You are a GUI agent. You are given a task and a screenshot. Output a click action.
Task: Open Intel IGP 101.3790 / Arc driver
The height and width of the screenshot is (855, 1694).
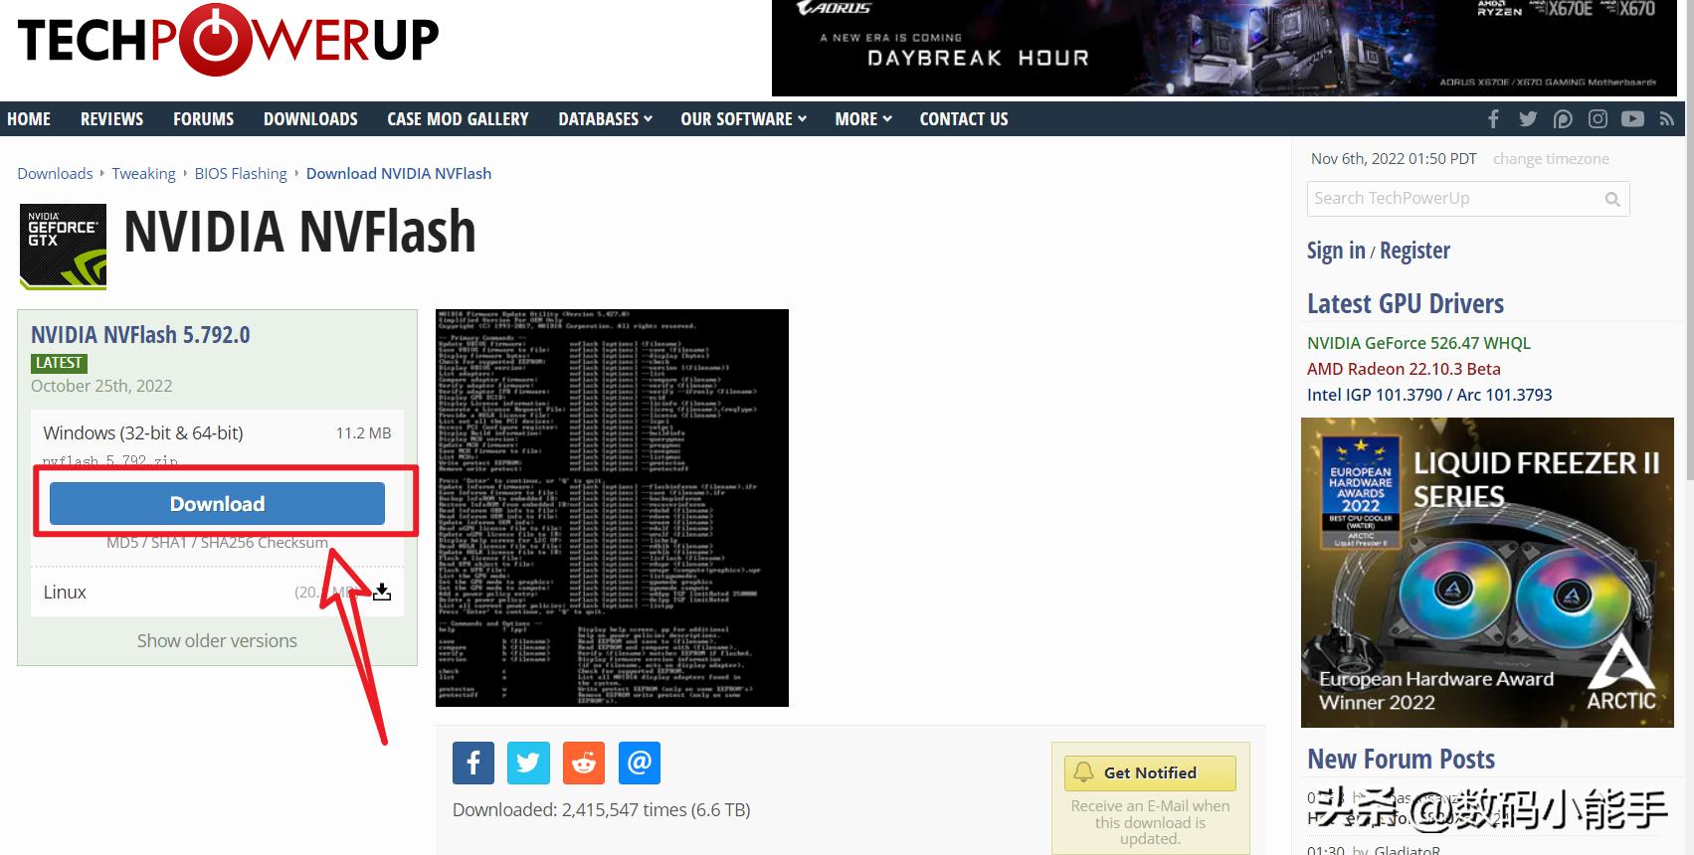point(1429,395)
